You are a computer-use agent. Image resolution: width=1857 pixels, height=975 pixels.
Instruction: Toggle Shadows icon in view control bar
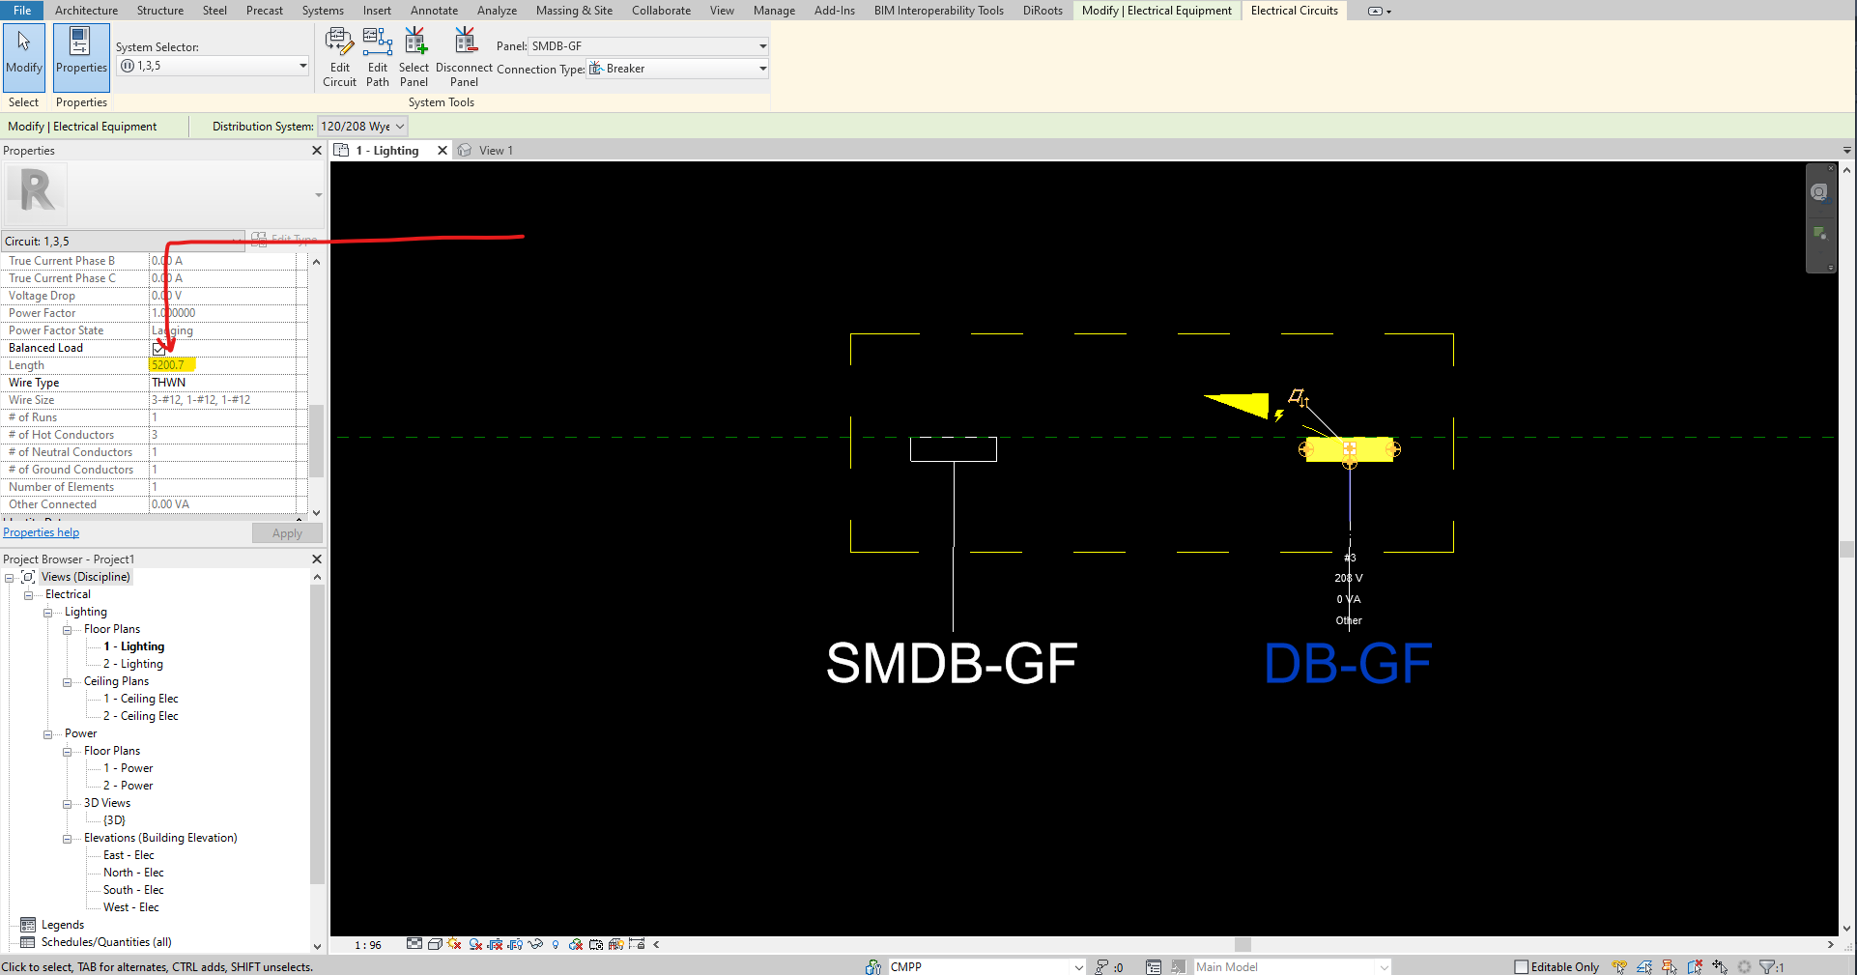click(x=475, y=944)
